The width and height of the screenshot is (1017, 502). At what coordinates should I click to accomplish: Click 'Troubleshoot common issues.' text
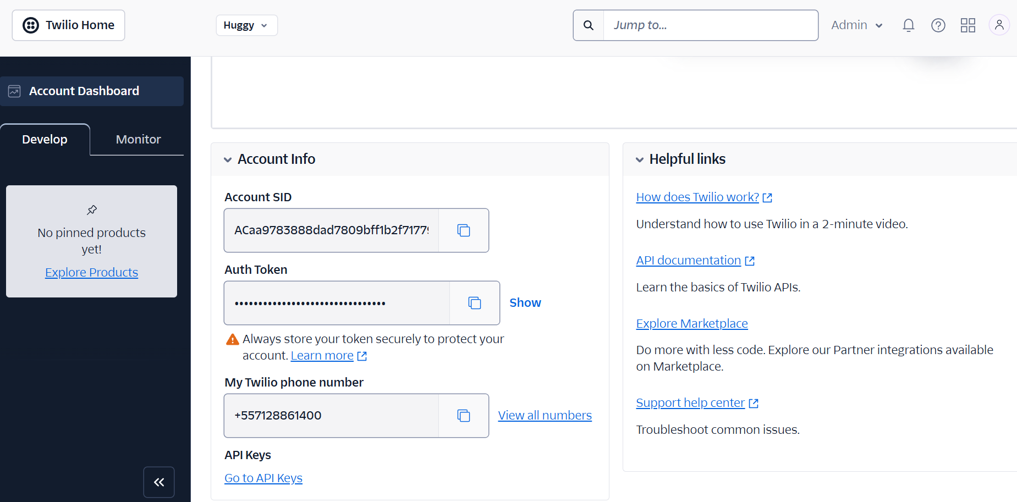tap(718, 430)
